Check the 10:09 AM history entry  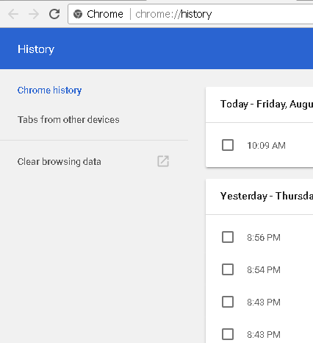228,145
